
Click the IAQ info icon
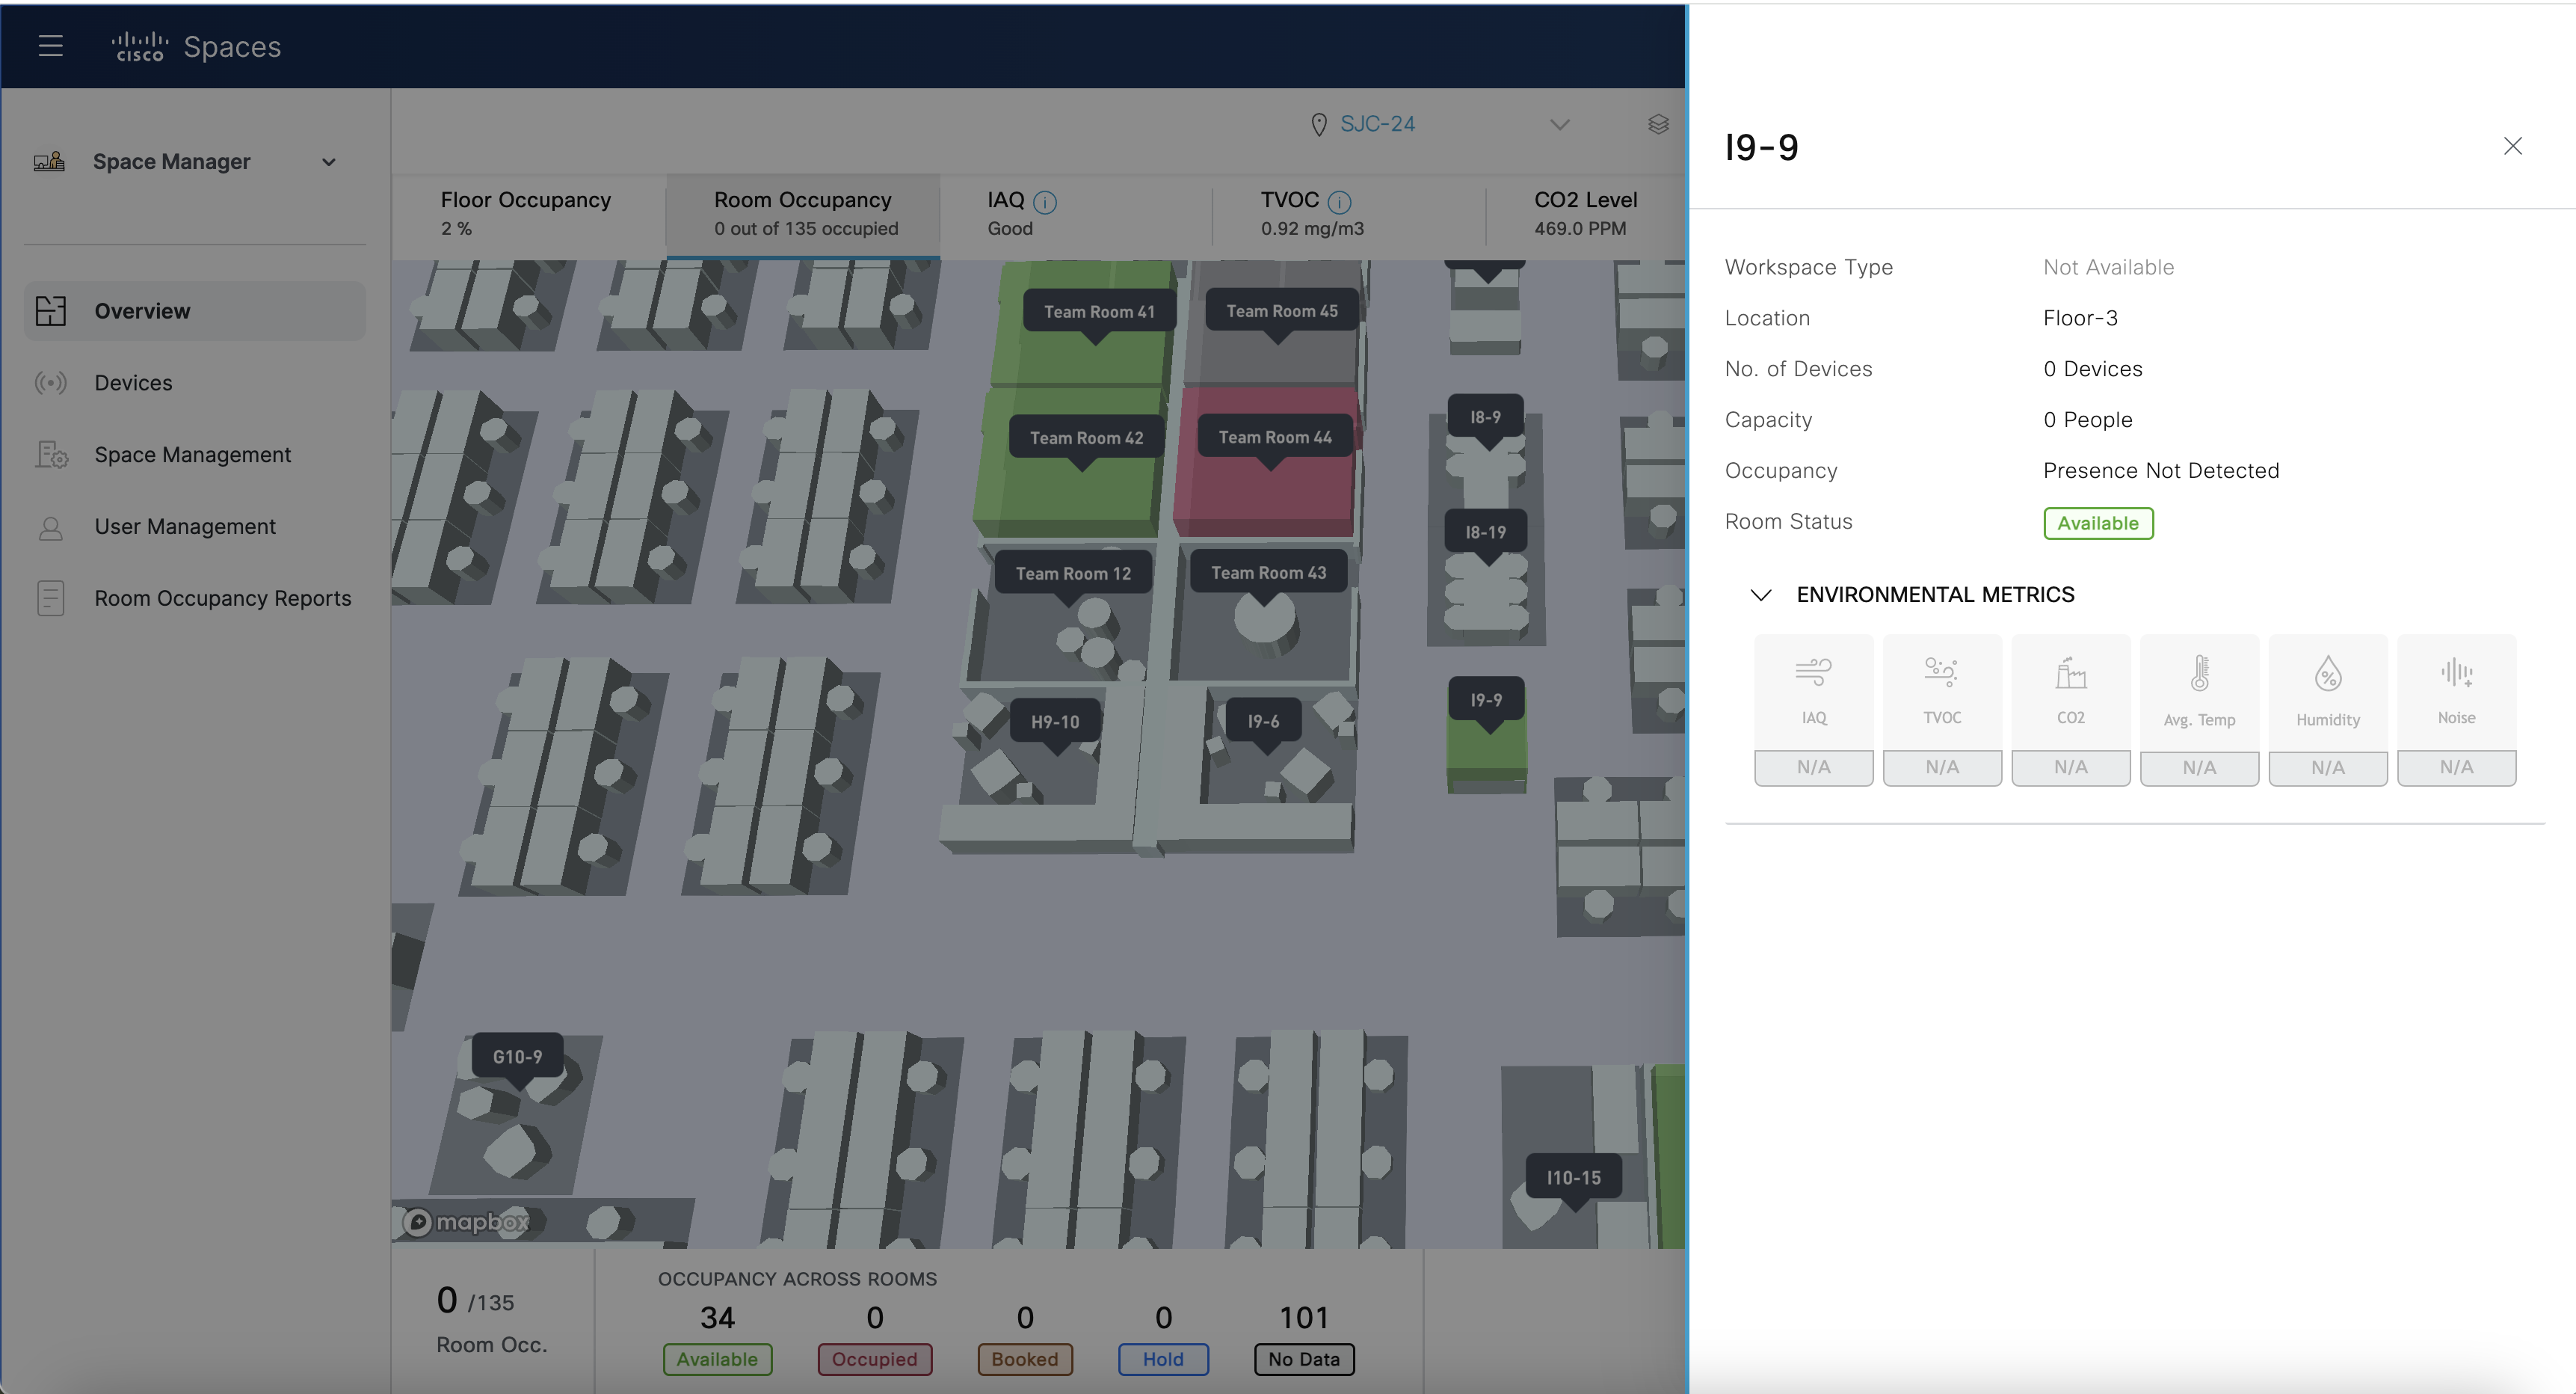point(1045,202)
